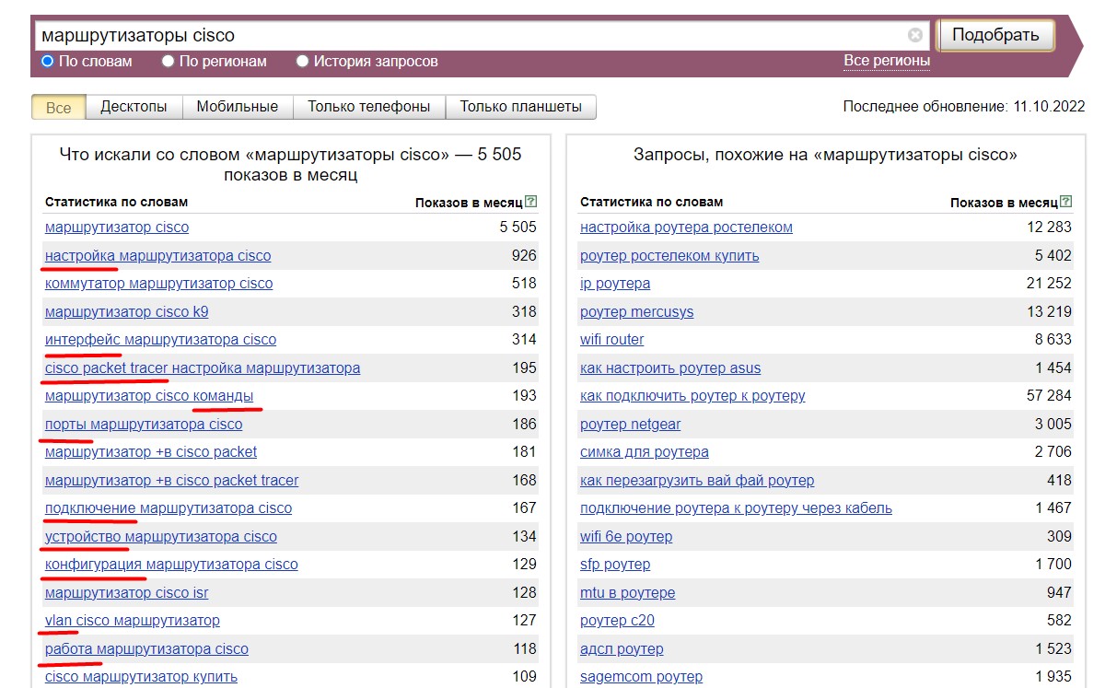Open the 'как настроить роутер asus' query
Screen dimensions: 1105x688
[x=670, y=368]
